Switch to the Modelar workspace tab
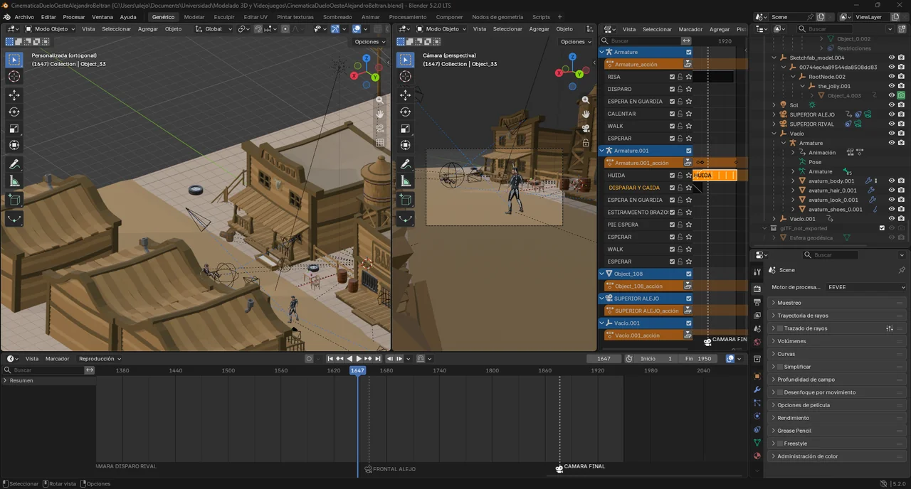Viewport: 911px width, 489px height. tap(194, 17)
